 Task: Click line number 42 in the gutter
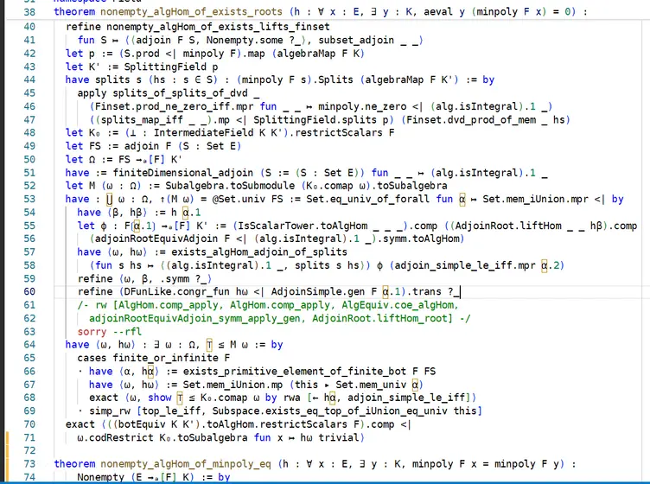[x=29, y=54]
